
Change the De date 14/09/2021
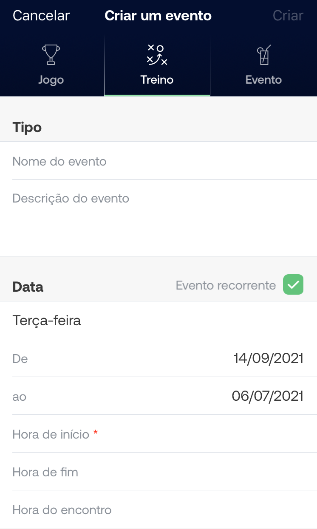coord(268,358)
